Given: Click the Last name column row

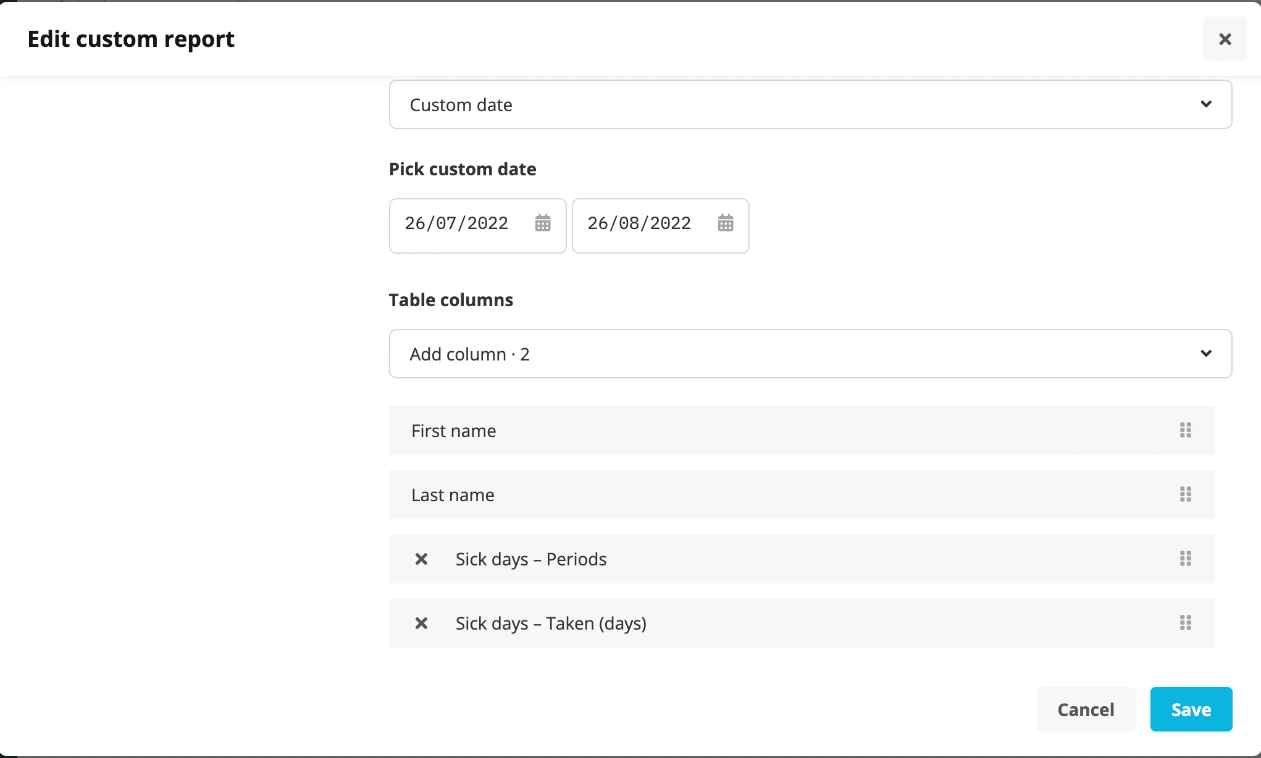Looking at the screenshot, I should tap(802, 494).
